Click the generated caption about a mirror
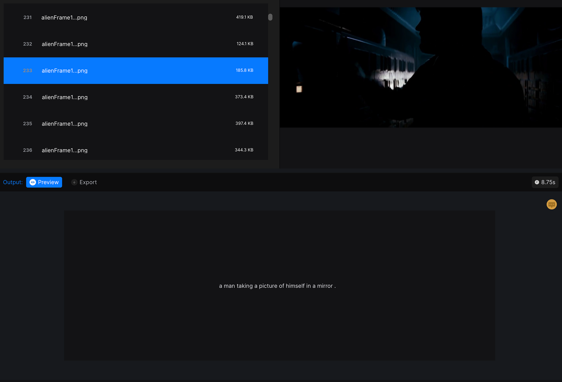562x382 pixels. pos(277,286)
